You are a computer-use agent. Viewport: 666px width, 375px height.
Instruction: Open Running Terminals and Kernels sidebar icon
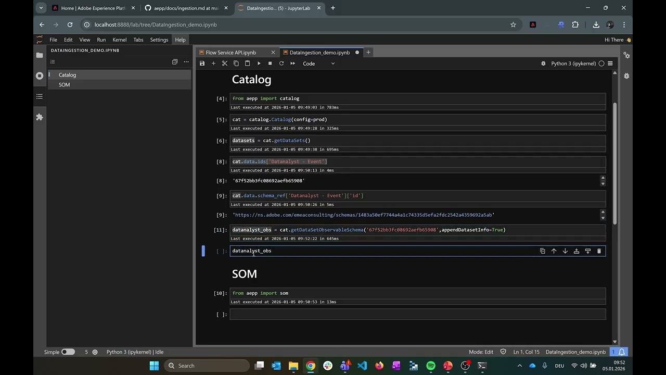coord(40,76)
